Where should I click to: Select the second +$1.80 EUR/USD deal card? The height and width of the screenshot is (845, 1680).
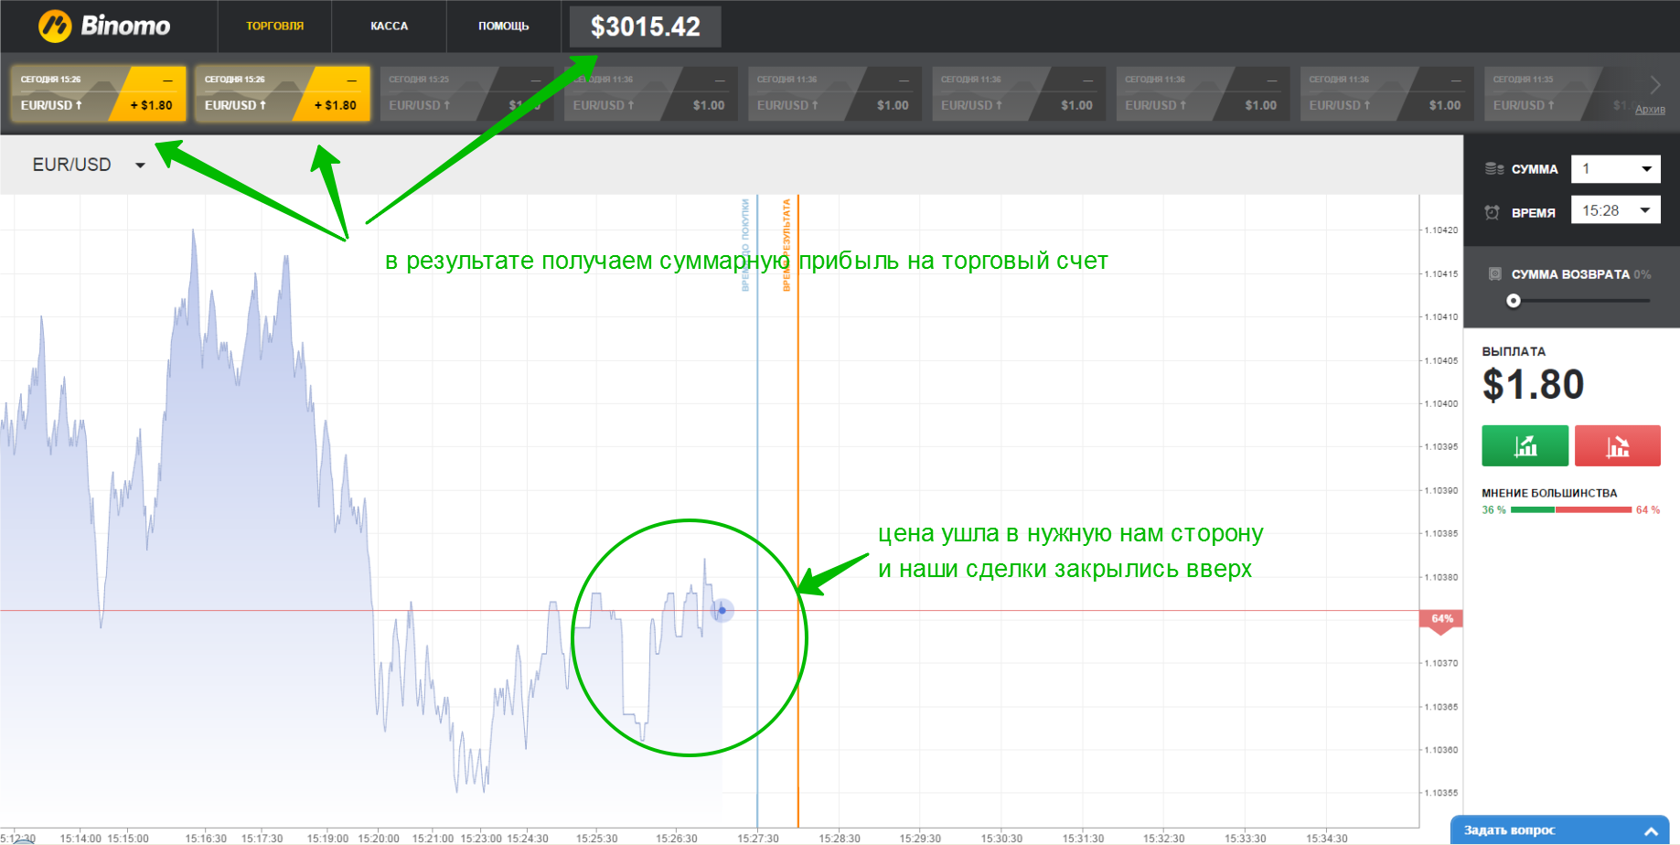[282, 93]
